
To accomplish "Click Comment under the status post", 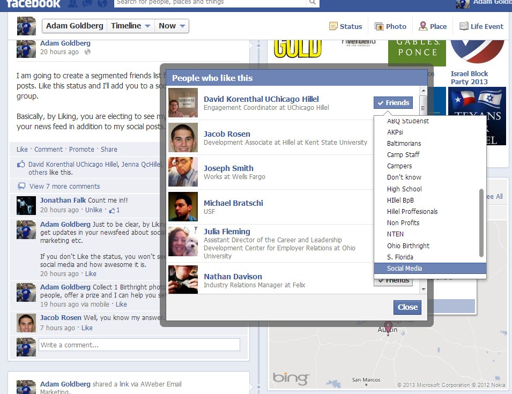I will point(48,149).
